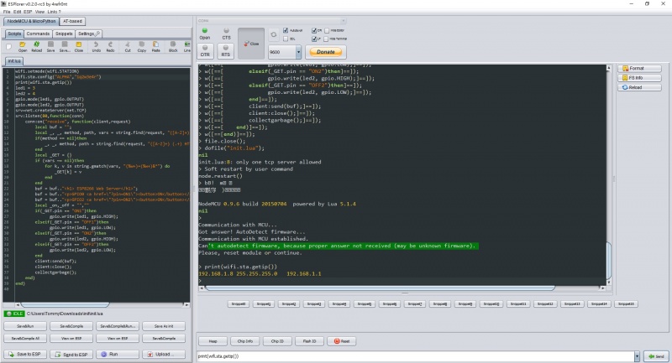Click the Paste toolbar icon
Viewport: 672px width, 363px height.
pos(155,47)
